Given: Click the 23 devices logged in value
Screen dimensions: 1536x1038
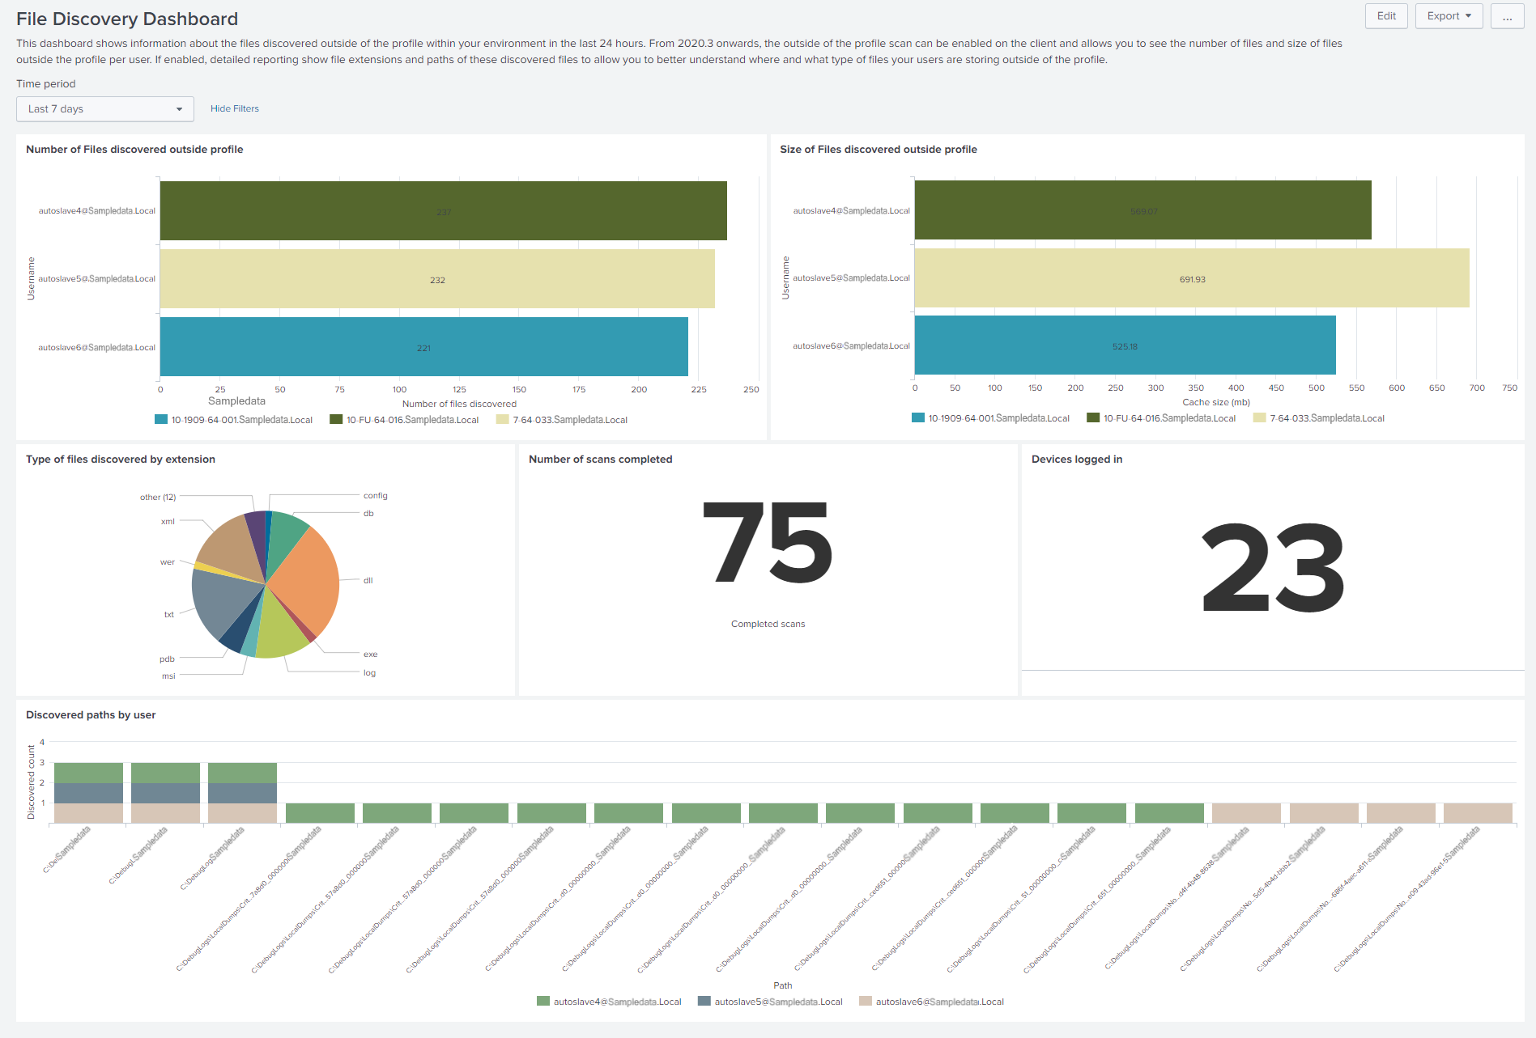Looking at the screenshot, I should click(1273, 569).
